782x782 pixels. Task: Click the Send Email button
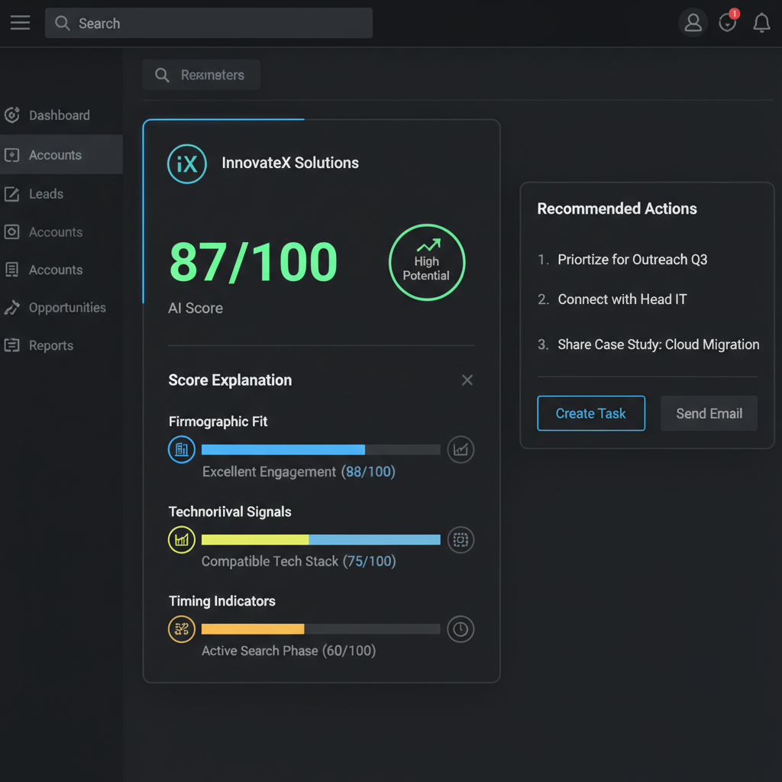tap(709, 413)
